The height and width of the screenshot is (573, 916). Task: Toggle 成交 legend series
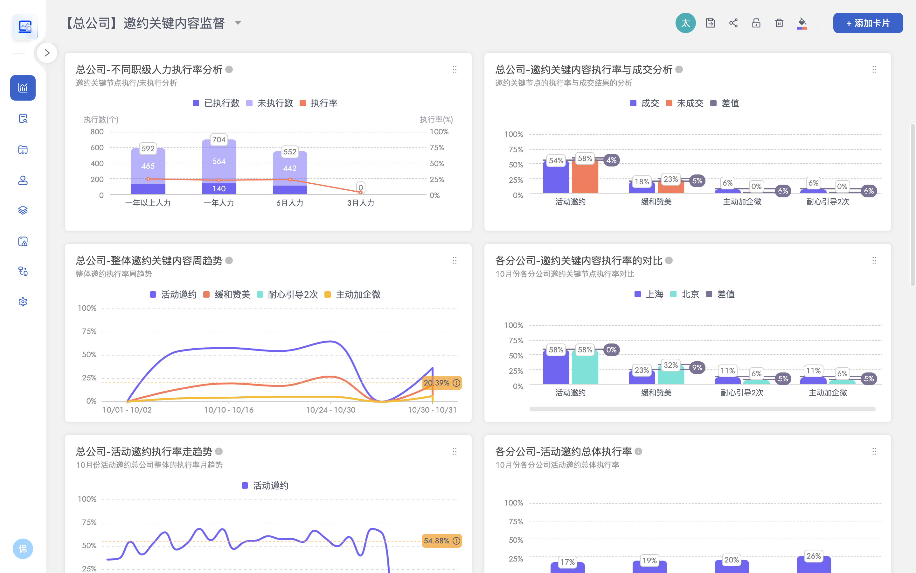(x=644, y=103)
